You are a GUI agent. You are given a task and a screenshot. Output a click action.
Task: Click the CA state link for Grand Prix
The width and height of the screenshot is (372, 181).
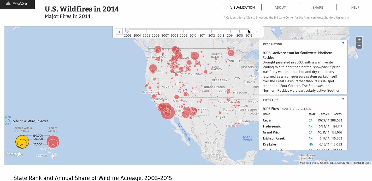point(310,132)
